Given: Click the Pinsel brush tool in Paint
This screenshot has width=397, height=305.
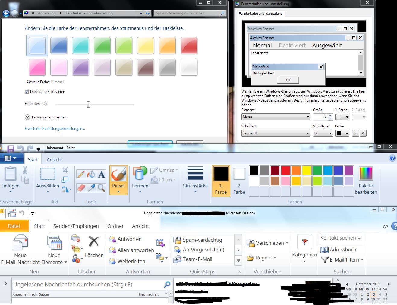Looking at the screenshot, I should 118,180.
